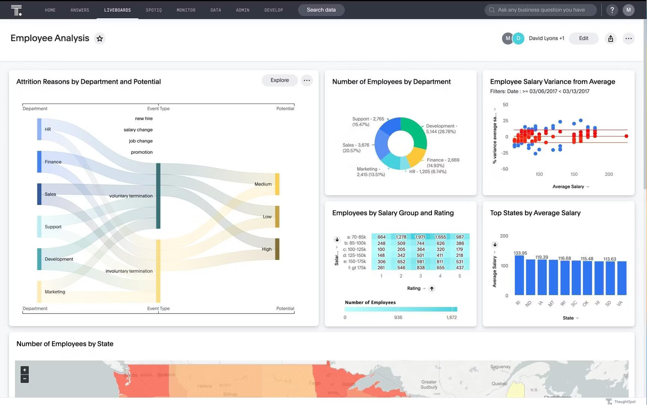This screenshot has width=647, height=405.
Task: Open the help menu via the question mark icon
Action: pyautogui.click(x=612, y=10)
